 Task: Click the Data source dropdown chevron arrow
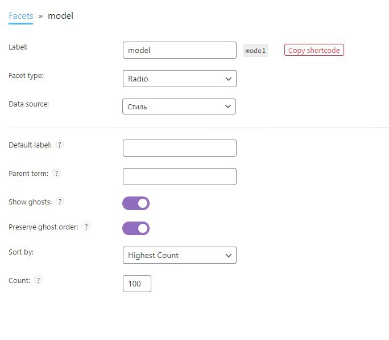228,106
